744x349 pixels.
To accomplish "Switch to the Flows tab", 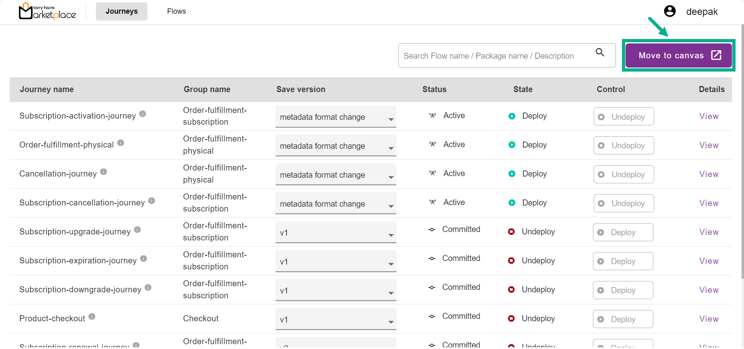I will coord(176,11).
